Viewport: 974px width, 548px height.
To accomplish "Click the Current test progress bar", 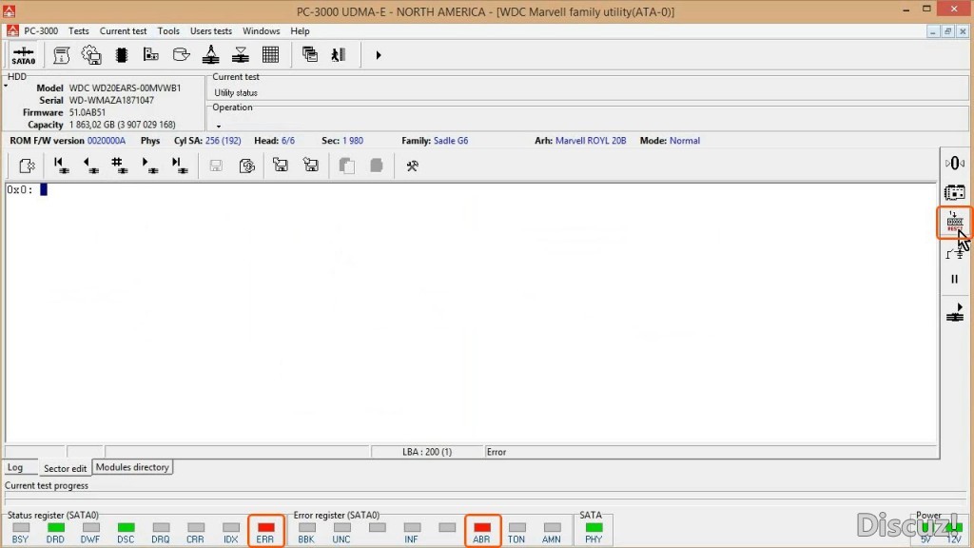I will [487, 499].
